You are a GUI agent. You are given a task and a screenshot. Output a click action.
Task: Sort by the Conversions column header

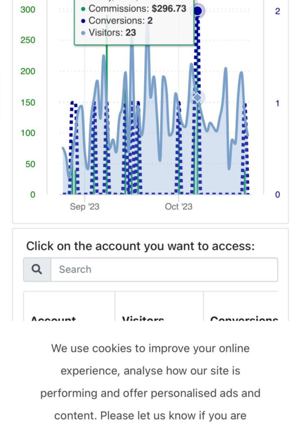[x=244, y=319]
